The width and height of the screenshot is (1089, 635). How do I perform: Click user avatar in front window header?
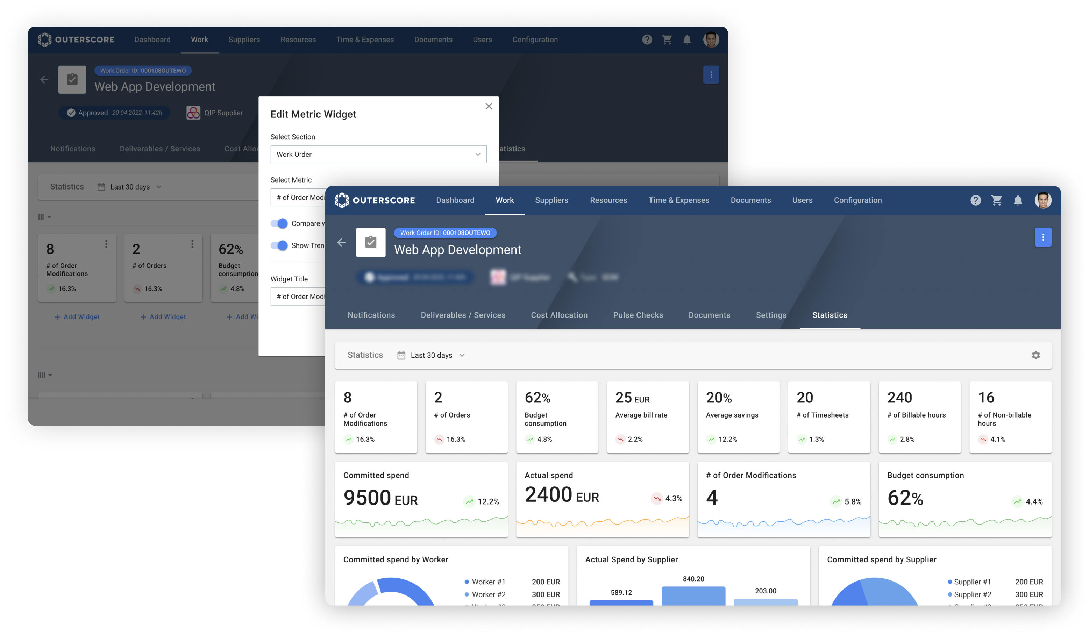click(x=1043, y=200)
